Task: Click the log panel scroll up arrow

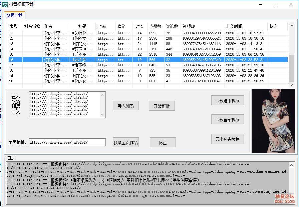Action: (x=292, y=165)
